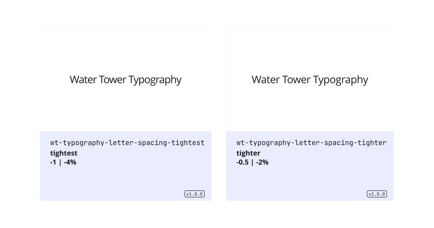434x228 pixels.
Task: Click the "-0.5" value in tighter card
Action: pyautogui.click(x=243, y=162)
